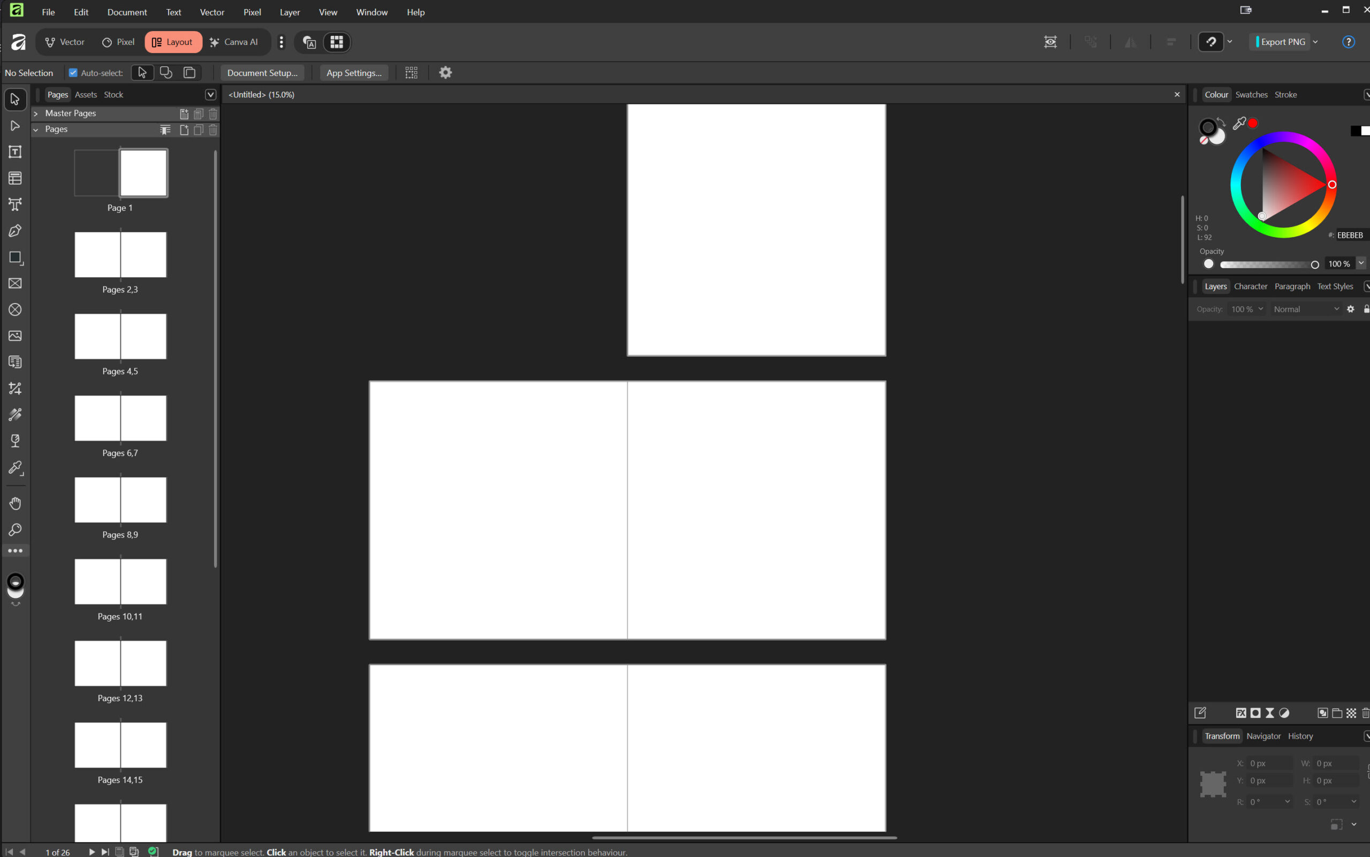The image size is (1370, 857).
Task: Click the Node tool arrow
Action: [x=16, y=126]
